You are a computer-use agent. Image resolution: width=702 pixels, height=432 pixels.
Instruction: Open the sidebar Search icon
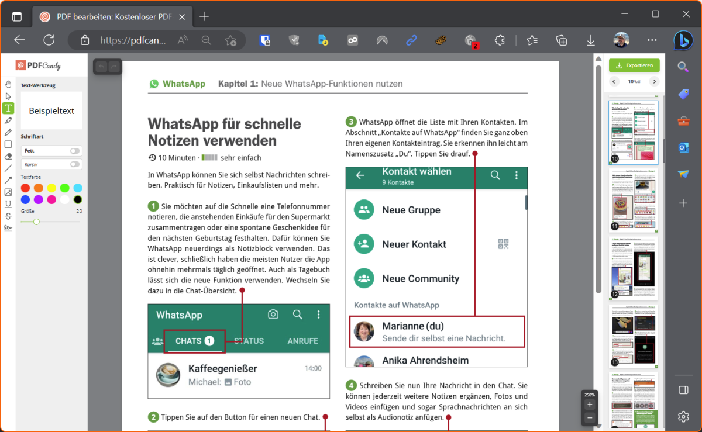(683, 67)
